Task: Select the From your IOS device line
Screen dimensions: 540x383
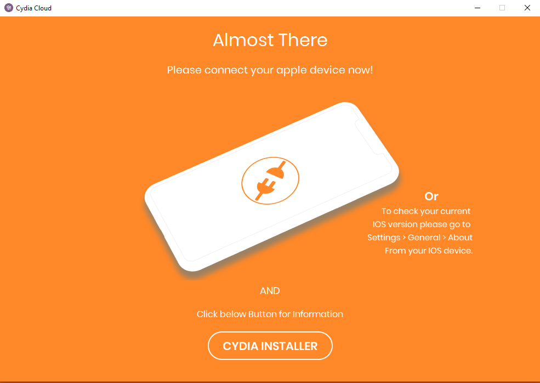Action: click(429, 251)
